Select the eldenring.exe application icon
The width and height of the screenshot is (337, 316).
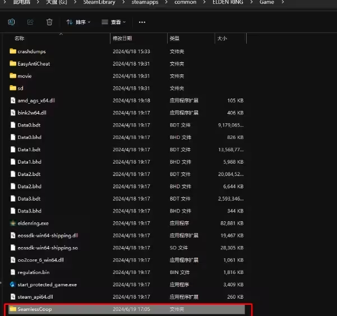pyautogui.click(x=13, y=223)
